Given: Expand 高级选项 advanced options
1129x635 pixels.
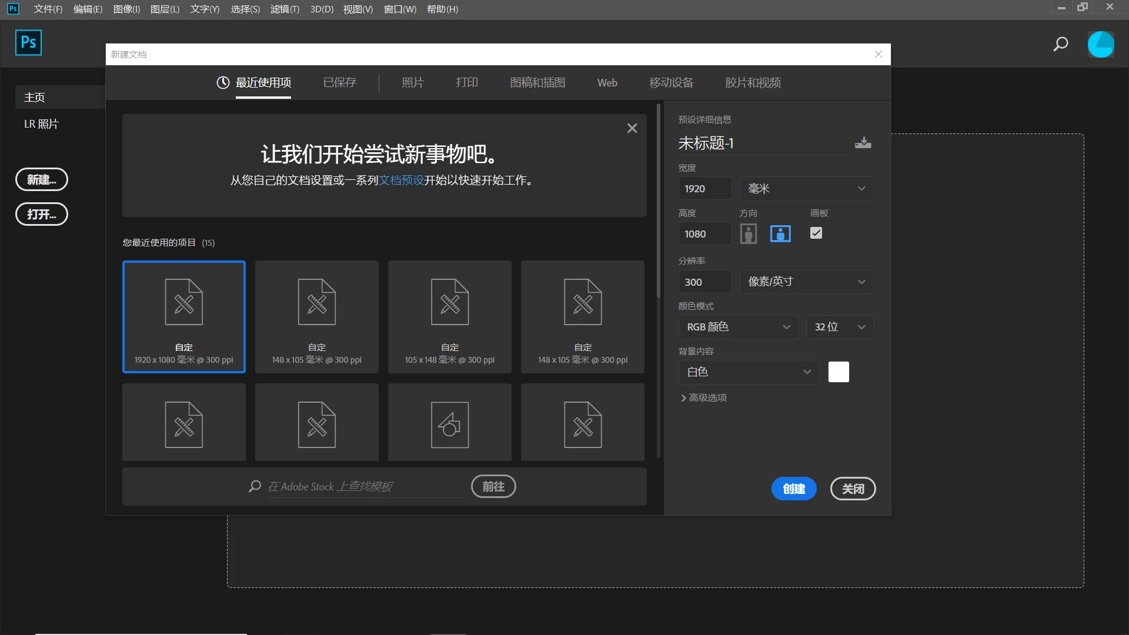Looking at the screenshot, I should click(703, 398).
